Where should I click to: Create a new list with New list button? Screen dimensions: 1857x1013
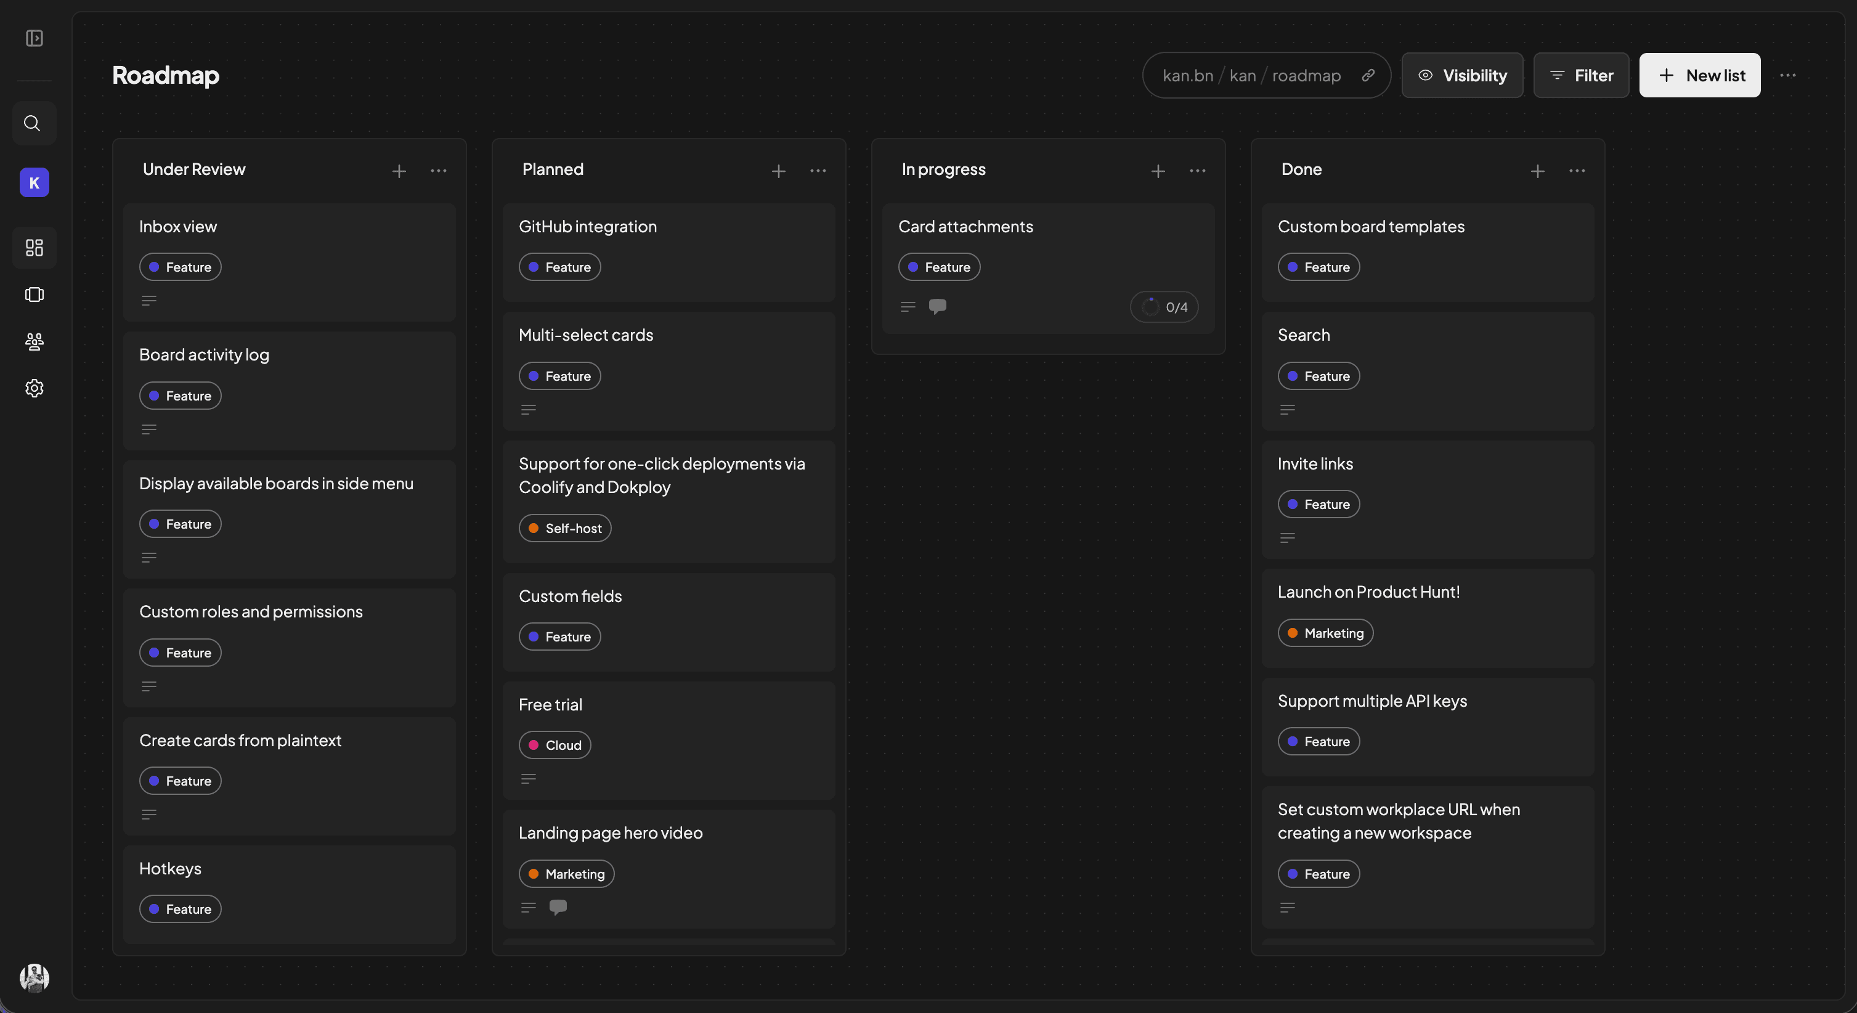click(x=1699, y=75)
